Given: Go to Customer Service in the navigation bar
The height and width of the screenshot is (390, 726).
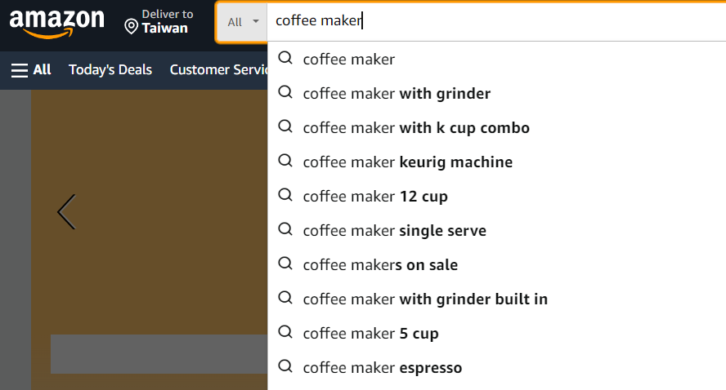Looking at the screenshot, I should click(x=218, y=70).
